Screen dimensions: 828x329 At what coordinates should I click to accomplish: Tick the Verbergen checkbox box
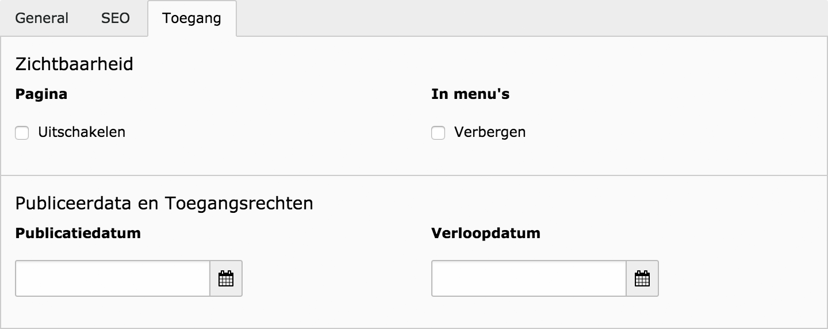point(438,133)
